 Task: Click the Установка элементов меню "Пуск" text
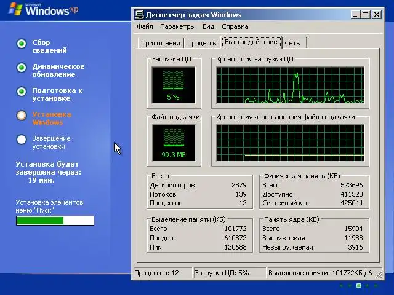(x=49, y=206)
